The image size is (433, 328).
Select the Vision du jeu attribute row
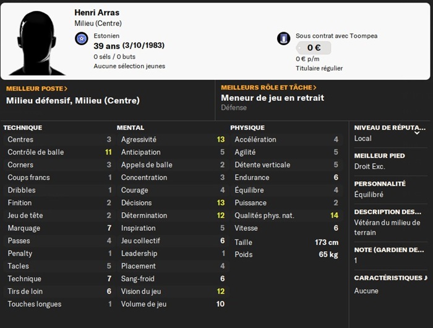173,291
